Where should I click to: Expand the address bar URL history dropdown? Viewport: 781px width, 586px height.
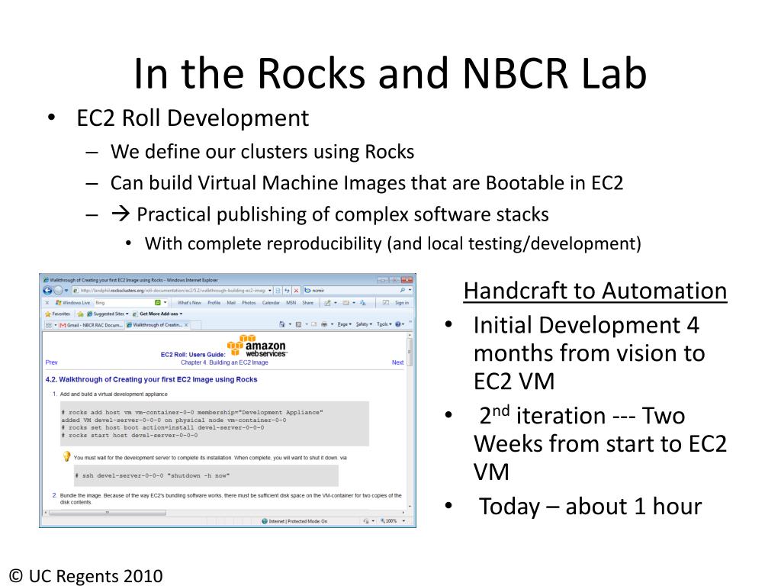[x=270, y=290]
